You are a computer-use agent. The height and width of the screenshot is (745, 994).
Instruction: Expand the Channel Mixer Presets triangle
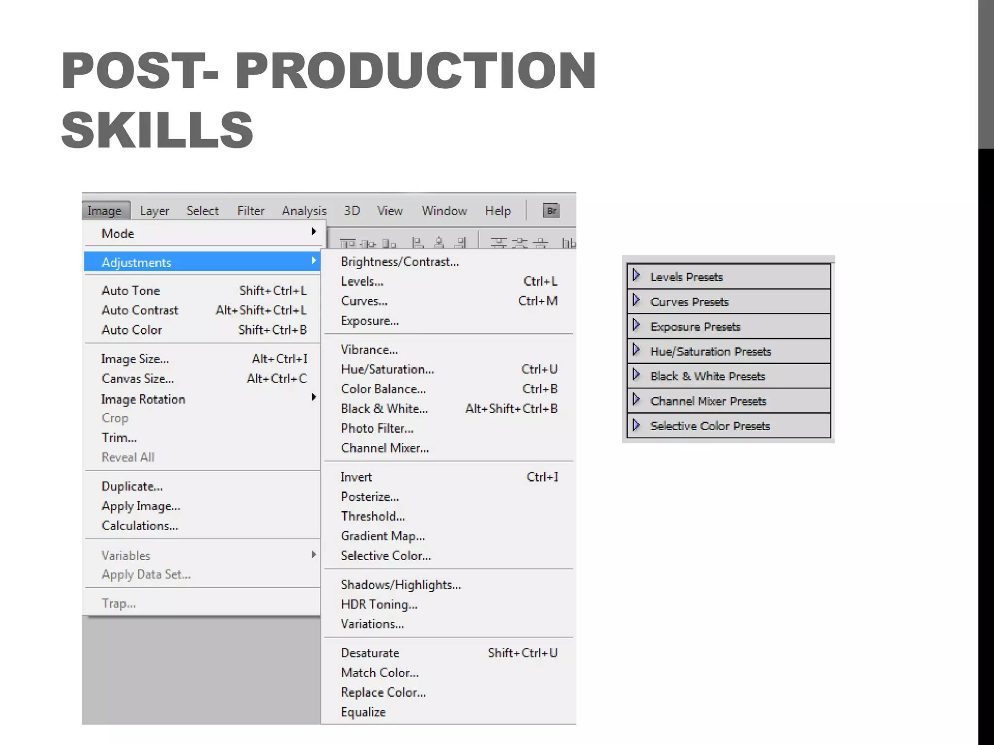pos(636,400)
